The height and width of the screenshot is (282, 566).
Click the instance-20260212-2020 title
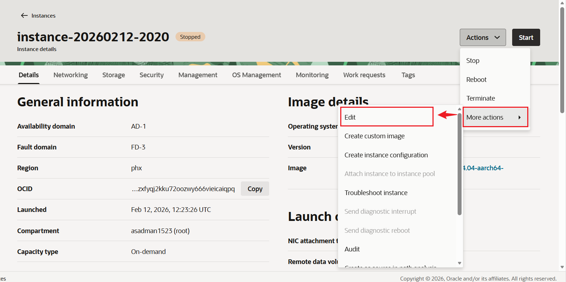point(93,37)
